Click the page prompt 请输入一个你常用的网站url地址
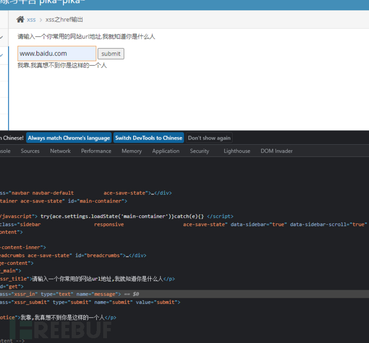 click(86, 37)
